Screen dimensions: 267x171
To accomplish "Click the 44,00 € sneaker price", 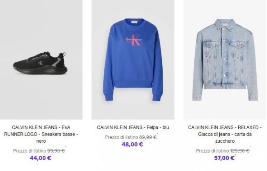I will (41, 158).
